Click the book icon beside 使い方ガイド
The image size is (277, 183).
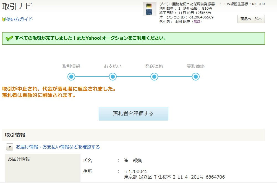point(4,19)
